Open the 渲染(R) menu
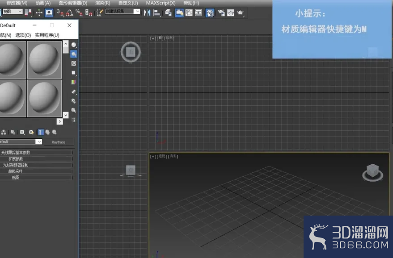393x258 pixels. click(x=103, y=3)
